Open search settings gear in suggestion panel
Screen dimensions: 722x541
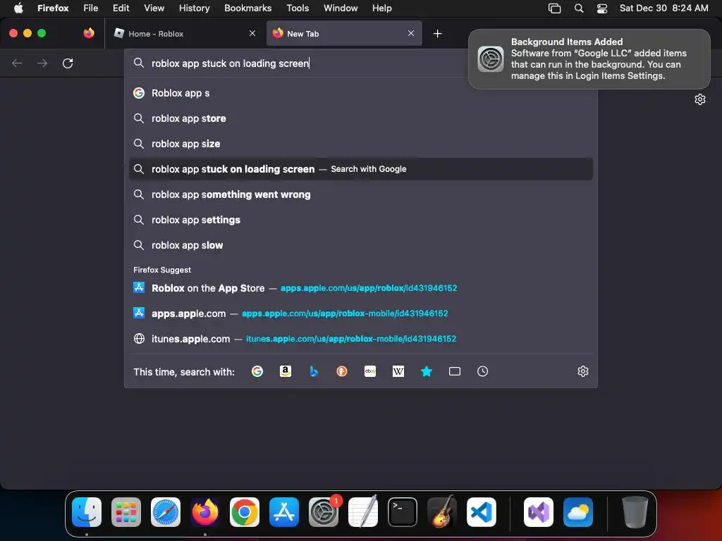coord(583,371)
